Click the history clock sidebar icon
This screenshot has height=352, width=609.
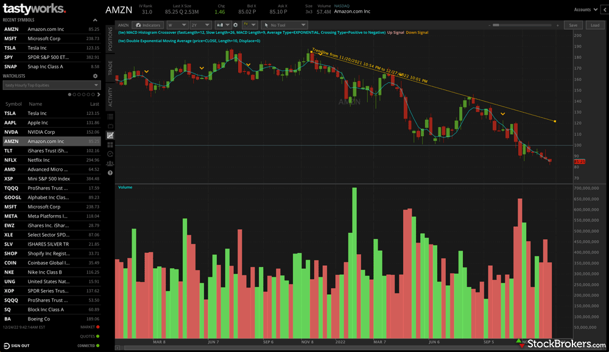[110, 154]
